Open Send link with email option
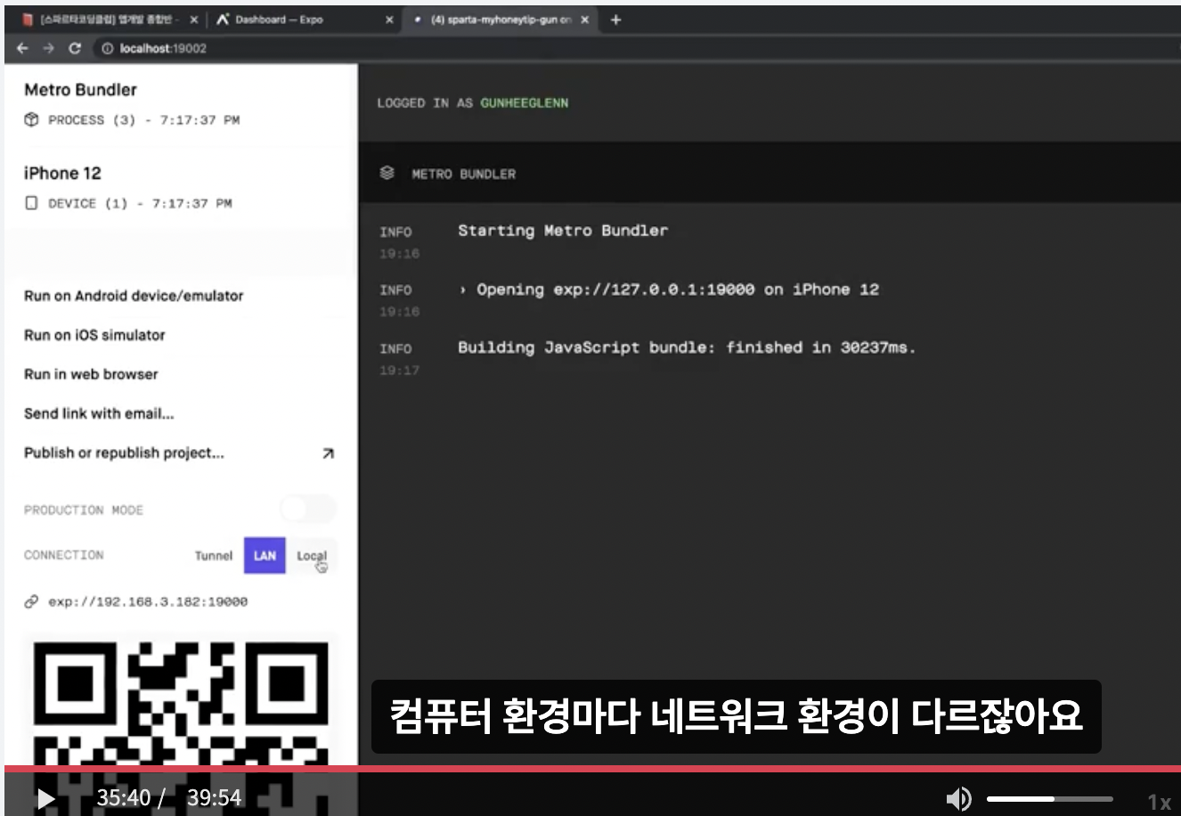Viewport: 1181px width, 816px height. [x=99, y=413]
